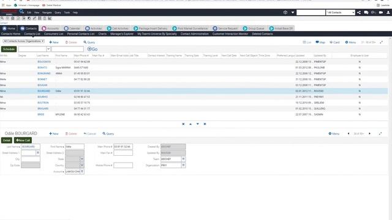Open the Activities tab
Image resolution: width=392 pixels, height=220 pixels.
[x=94, y=29]
